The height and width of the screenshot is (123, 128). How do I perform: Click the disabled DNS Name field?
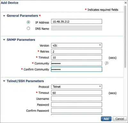pyautogui.click(x=76, y=28)
